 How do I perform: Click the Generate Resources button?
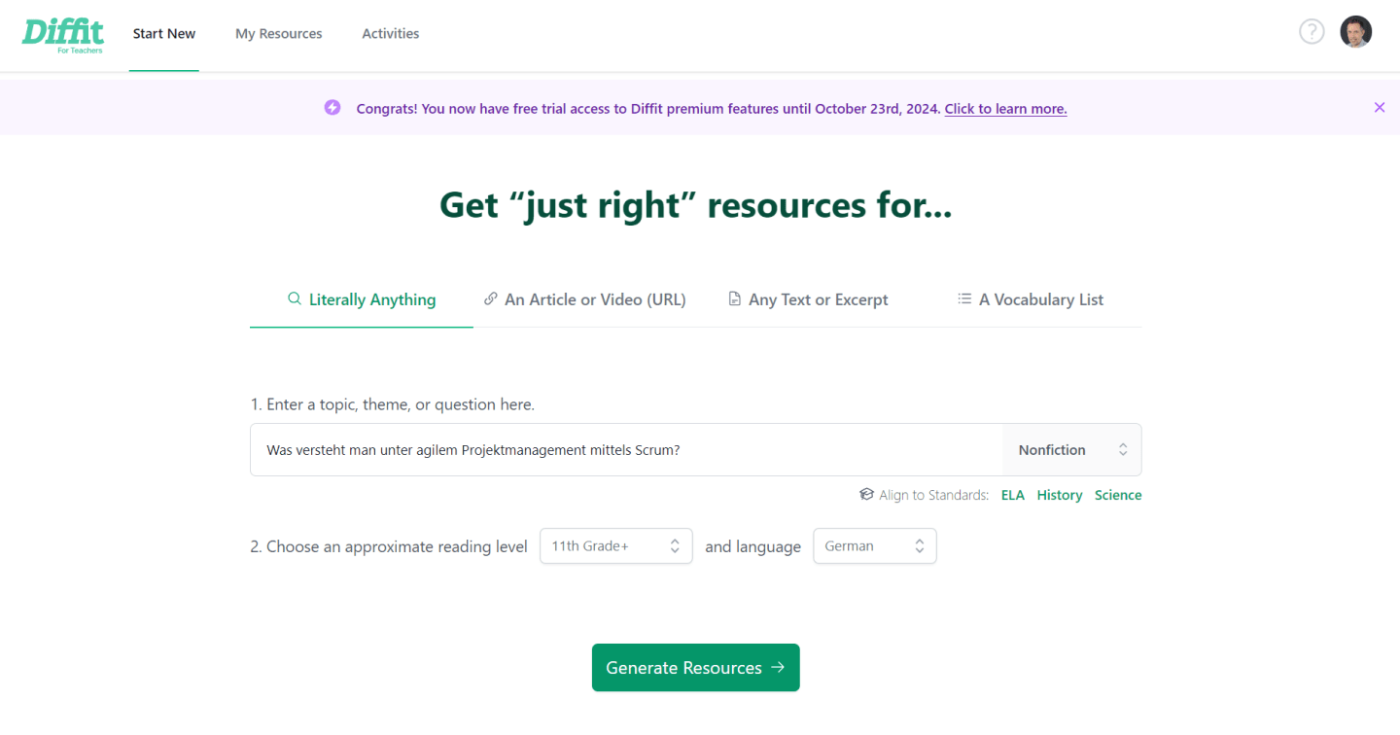695,667
